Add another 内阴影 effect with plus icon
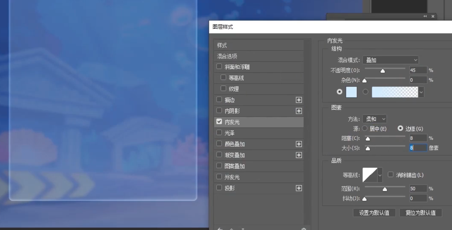The height and width of the screenshot is (230, 452). click(299, 111)
